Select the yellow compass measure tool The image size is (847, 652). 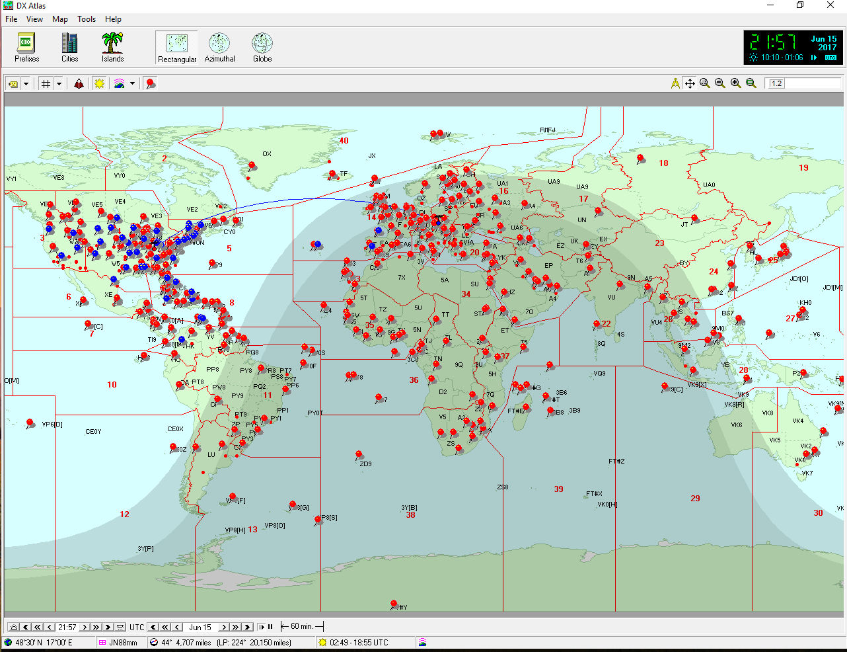[675, 83]
